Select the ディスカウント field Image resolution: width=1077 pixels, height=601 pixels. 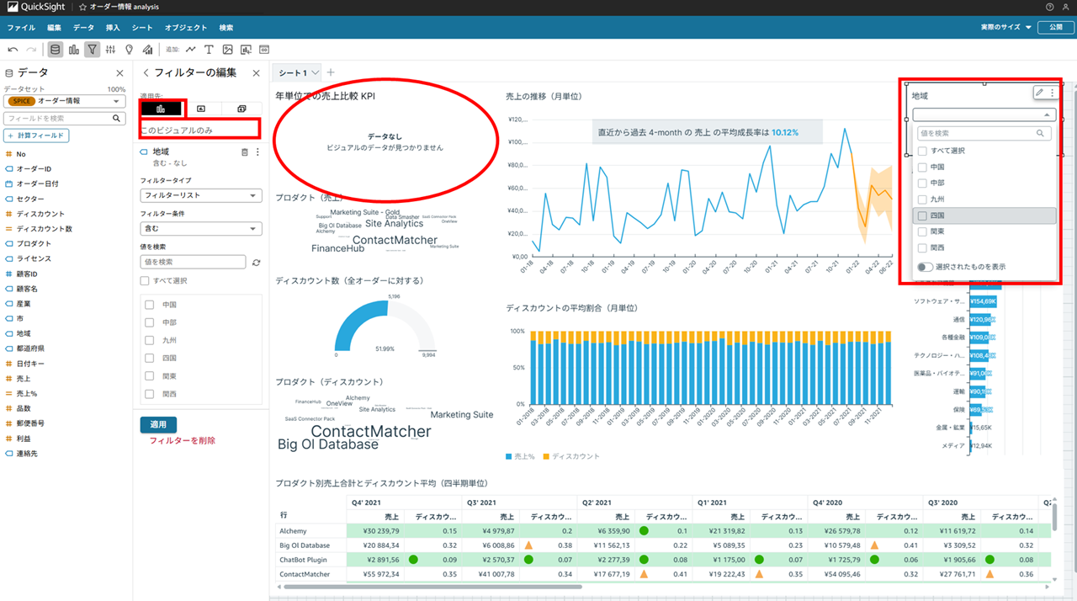point(40,214)
